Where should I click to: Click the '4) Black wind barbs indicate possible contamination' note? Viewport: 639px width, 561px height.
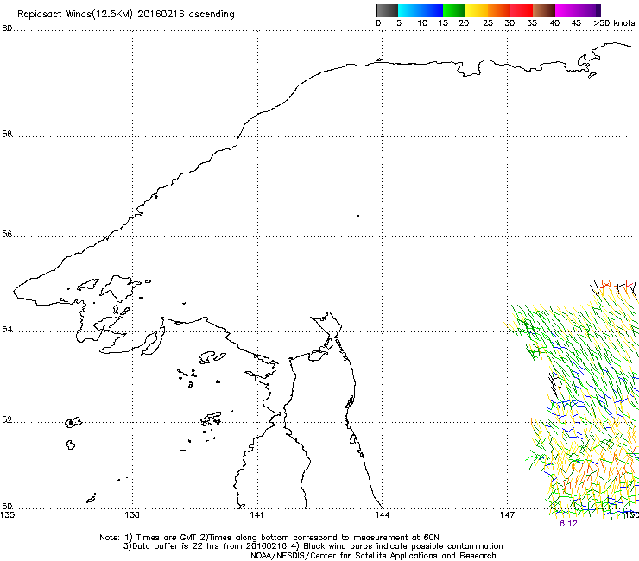coord(397,546)
